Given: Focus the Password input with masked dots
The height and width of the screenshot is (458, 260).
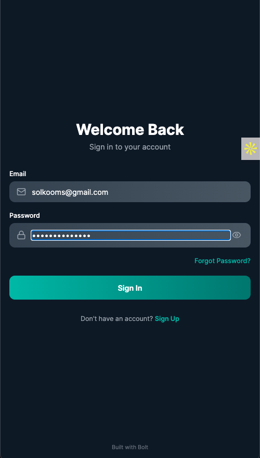Looking at the screenshot, I should pos(131,236).
